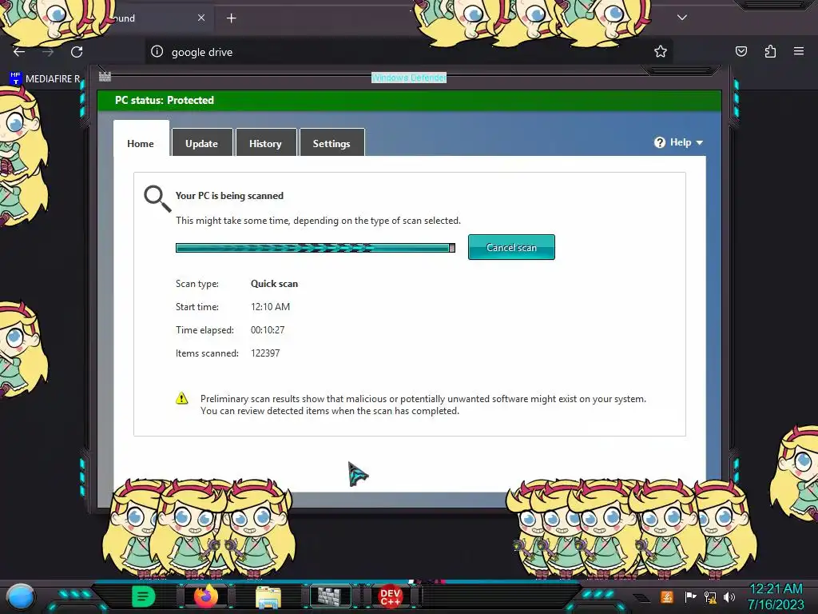Open a new browser tab
The width and height of the screenshot is (818, 614).
coord(231,18)
